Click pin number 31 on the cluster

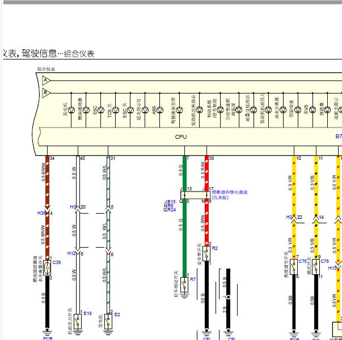click(x=113, y=158)
